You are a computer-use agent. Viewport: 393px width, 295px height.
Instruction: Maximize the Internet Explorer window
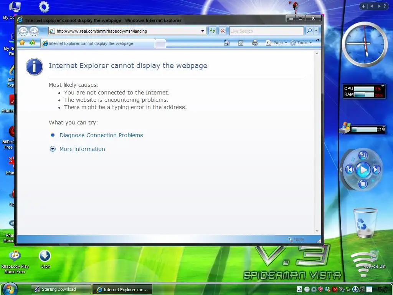pos(301,18)
